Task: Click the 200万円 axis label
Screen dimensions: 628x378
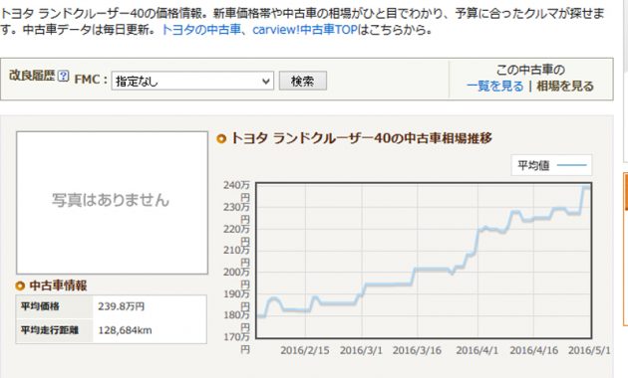Action: pyautogui.click(x=237, y=278)
